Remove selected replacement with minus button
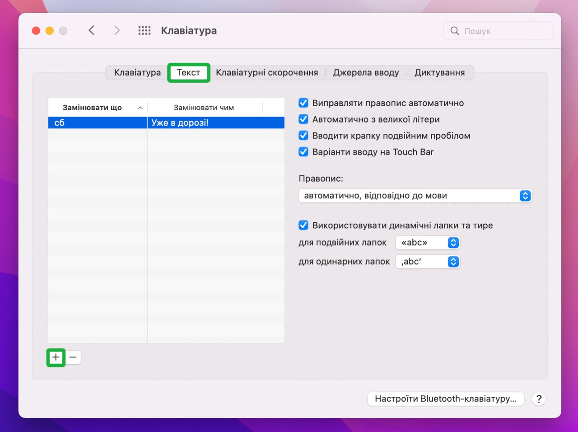 (73, 357)
